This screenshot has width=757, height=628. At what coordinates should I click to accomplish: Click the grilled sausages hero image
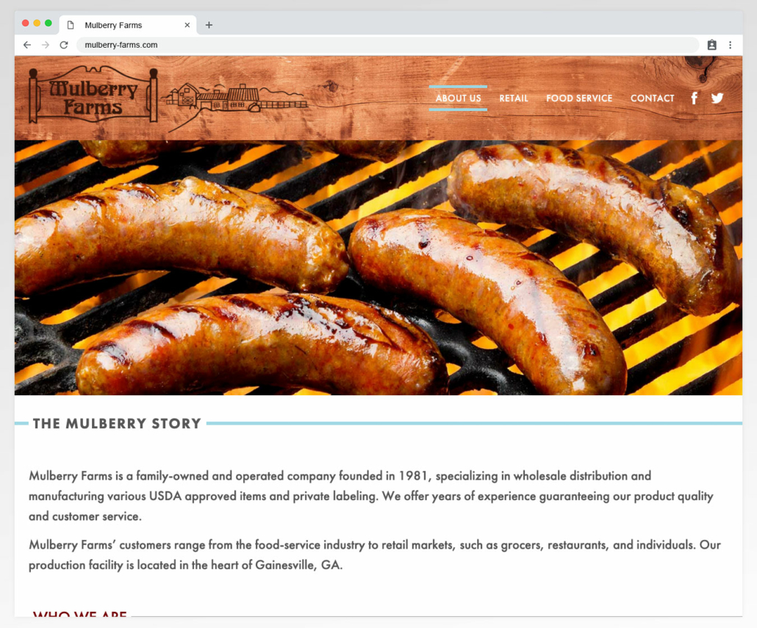coord(378,267)
